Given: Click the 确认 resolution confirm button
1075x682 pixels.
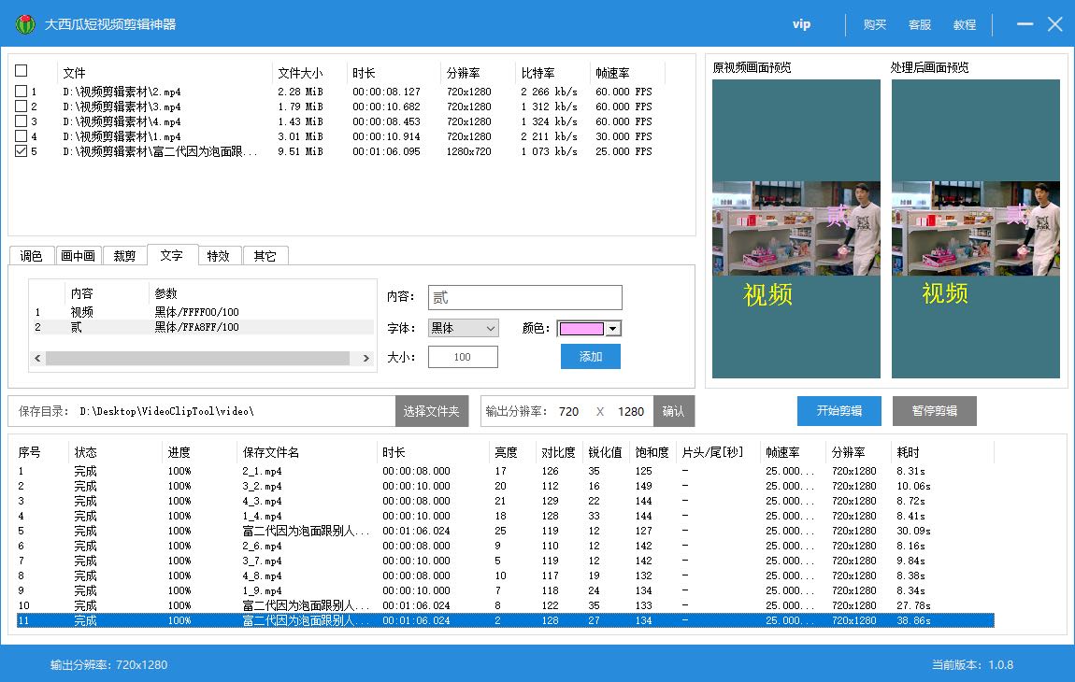Looking at the screenshot, I should (674, 411).
